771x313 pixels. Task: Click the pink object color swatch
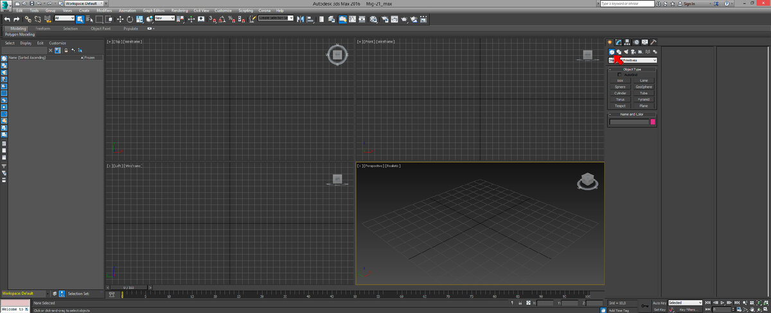pyautogui.click(x=653, y=121)
